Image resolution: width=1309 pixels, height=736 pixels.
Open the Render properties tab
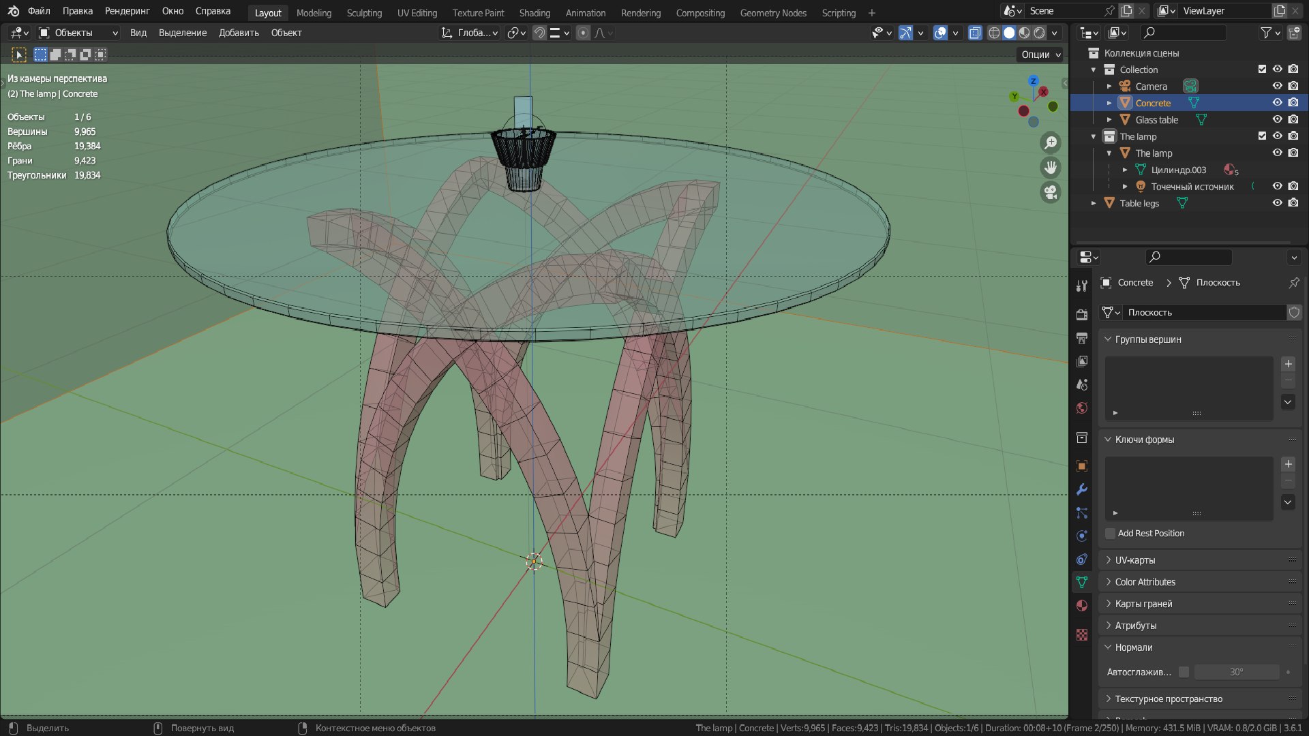(1082, 314)
